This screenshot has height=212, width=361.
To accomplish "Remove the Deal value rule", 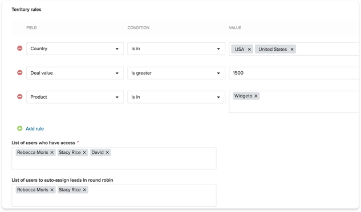I will pyautogui.click(x=20, y=73).
